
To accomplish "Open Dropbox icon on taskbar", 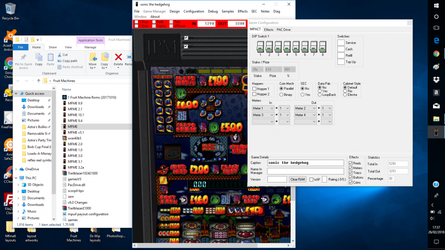I will coord(436,80).
